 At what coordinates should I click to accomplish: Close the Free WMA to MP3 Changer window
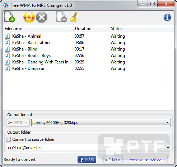pyautogui.click(x=166, y=4)
